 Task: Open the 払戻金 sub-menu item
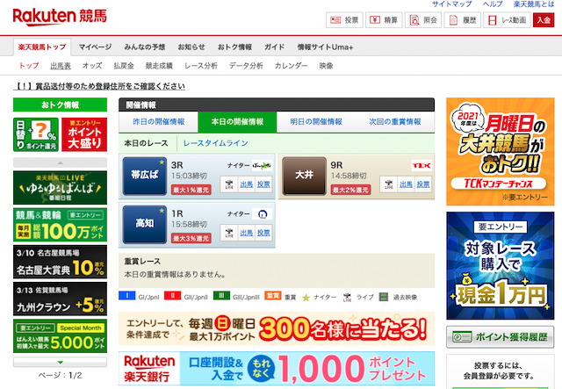coord(124,66)
